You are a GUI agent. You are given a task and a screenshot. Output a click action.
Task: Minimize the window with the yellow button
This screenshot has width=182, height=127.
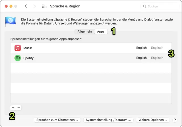[x=11, y=6]
